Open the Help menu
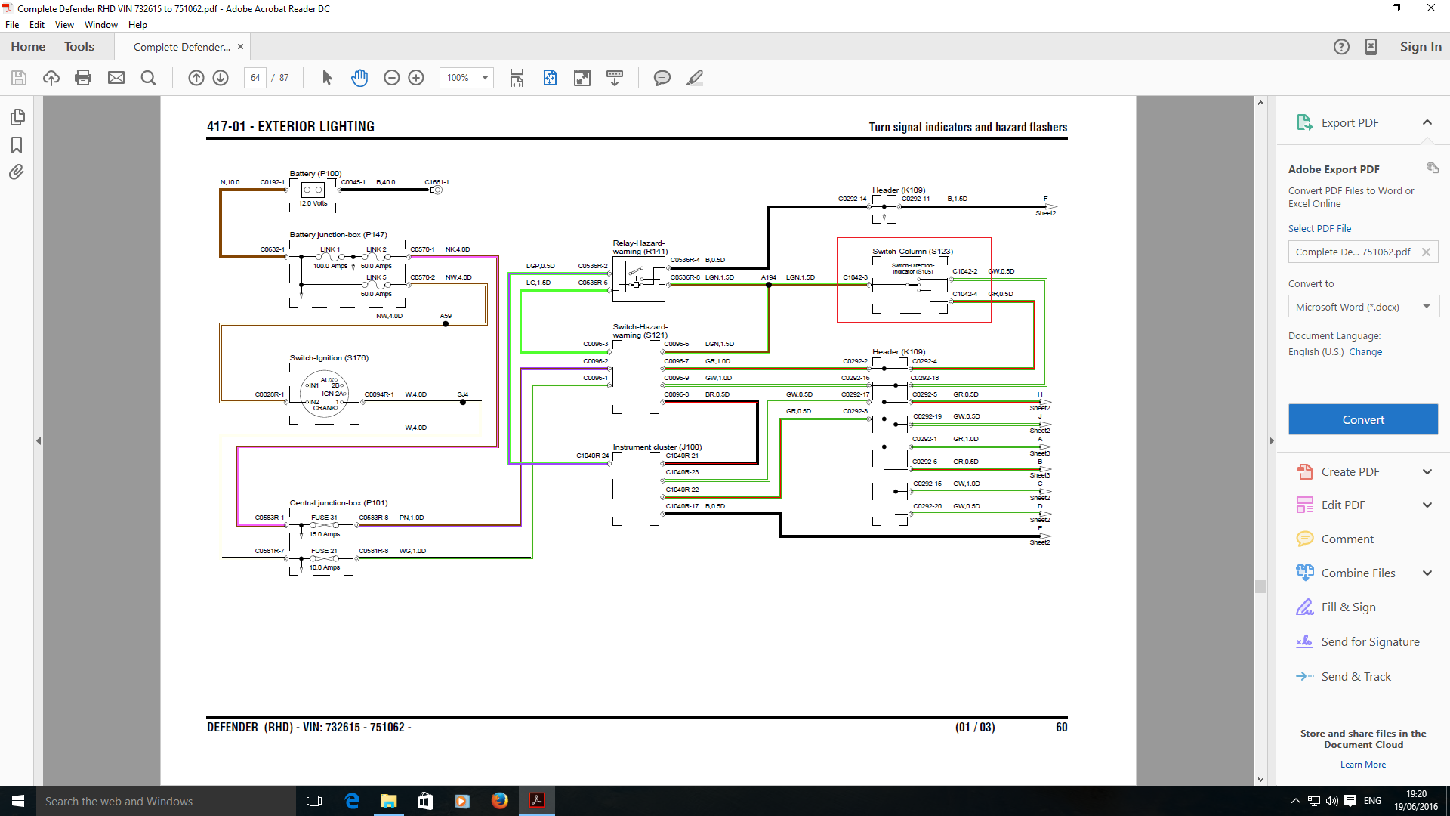The width and height of the screenshot is (1450, 816). point(137,25)
